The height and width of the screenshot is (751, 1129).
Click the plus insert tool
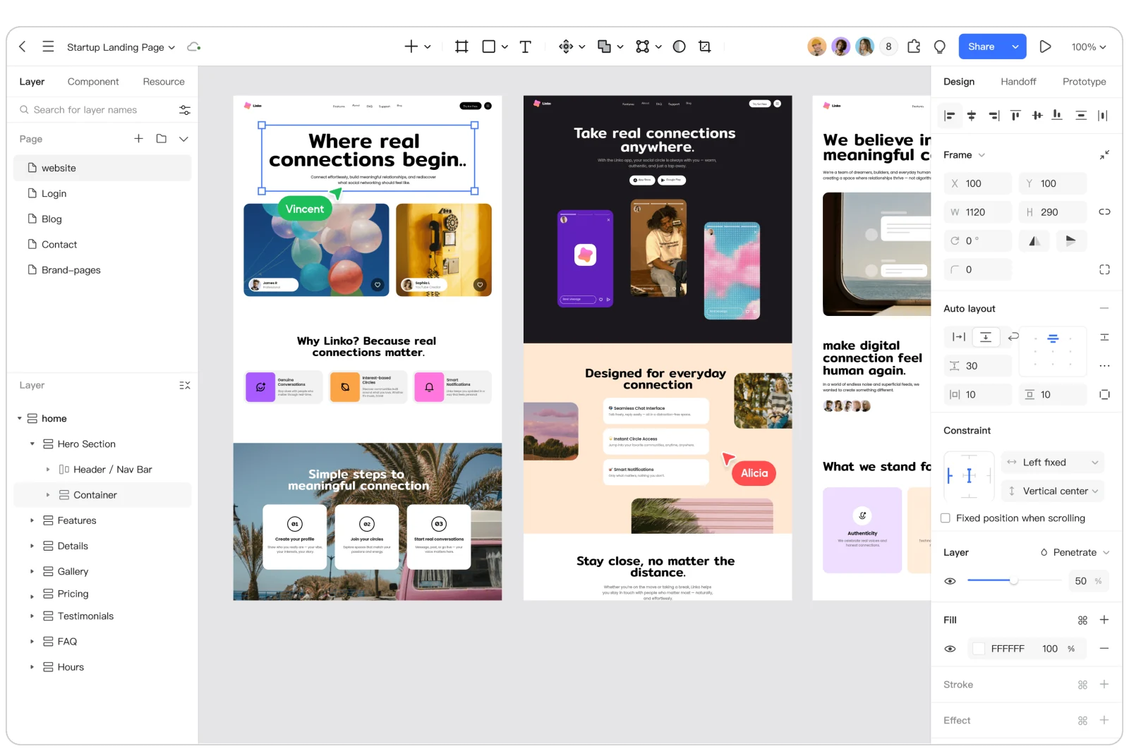coord(411,47)
